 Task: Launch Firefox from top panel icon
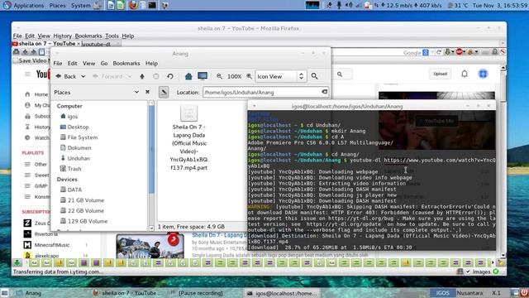[133, 5]
